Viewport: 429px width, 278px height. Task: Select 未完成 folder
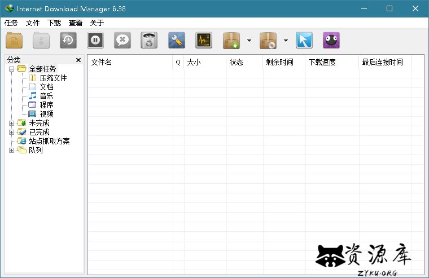(39, 123)
